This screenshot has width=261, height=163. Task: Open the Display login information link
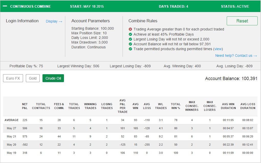54,21
